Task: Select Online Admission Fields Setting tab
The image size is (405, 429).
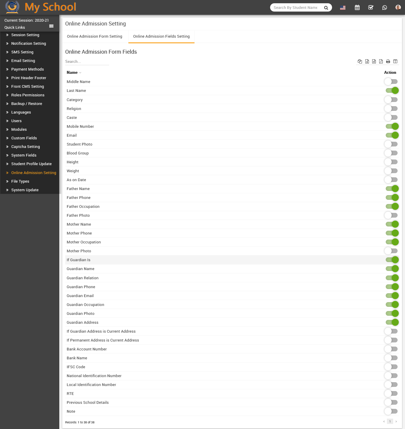Action: tap(161, 36)
